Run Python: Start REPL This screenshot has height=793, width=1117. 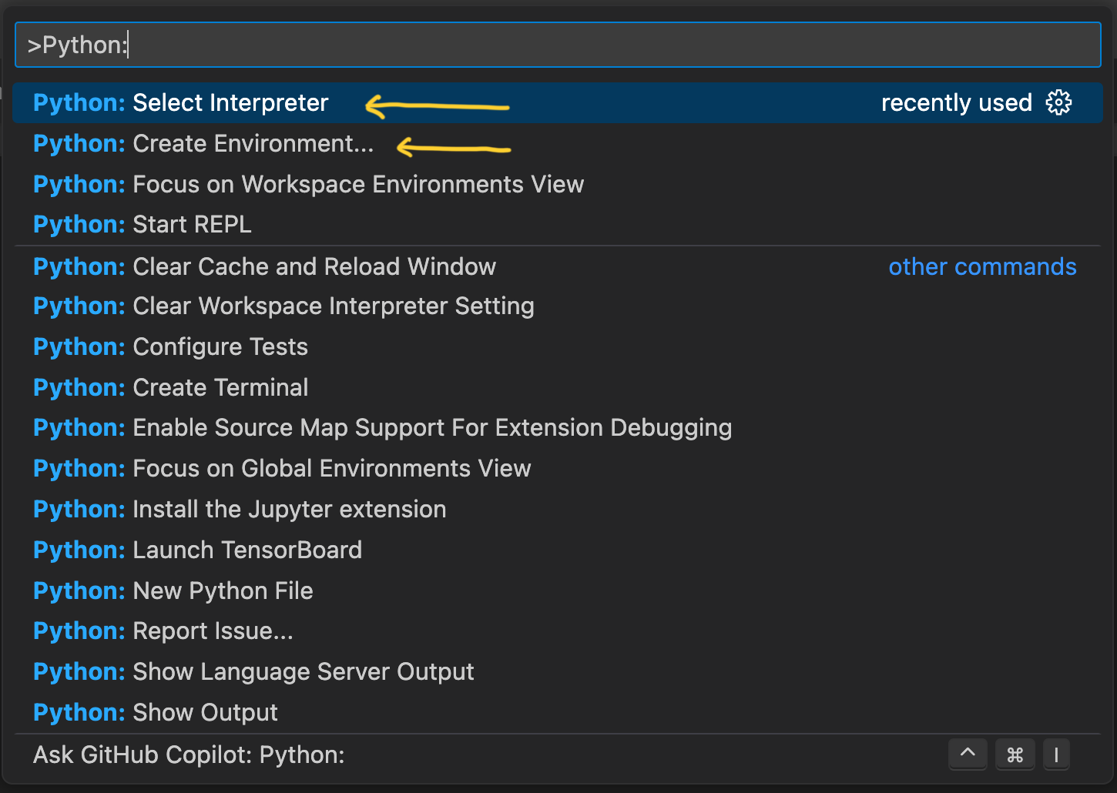pos(558,225)
